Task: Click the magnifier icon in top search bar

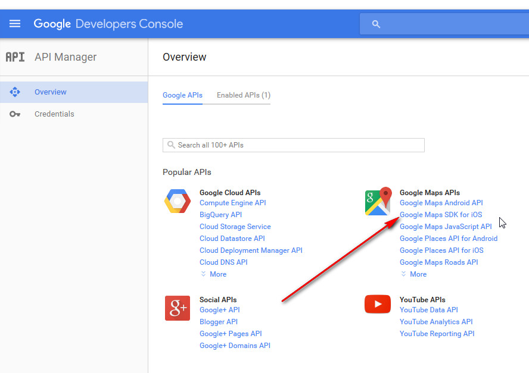Action: pyautogui.click(x=376, y=24)
